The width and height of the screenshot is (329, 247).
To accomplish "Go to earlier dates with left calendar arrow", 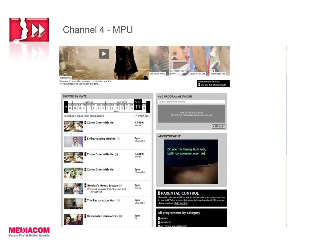I will coord(66,107).
